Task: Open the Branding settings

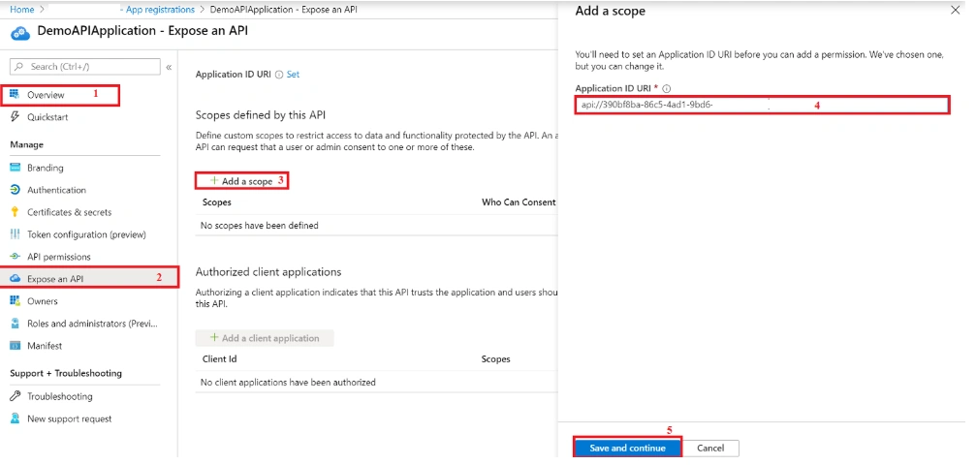Action: coord(45,168)
